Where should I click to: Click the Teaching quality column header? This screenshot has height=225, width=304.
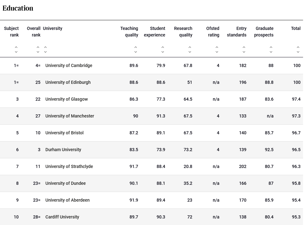point(129,32)
